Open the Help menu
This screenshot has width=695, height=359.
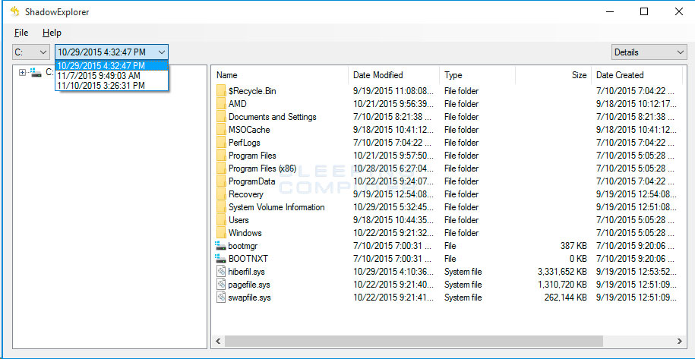(x=52, y=33)
